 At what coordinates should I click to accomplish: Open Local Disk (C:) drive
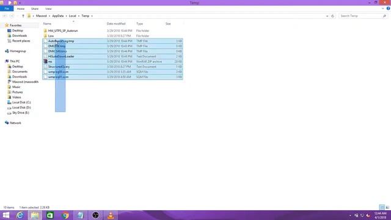[x=21, y=103]
